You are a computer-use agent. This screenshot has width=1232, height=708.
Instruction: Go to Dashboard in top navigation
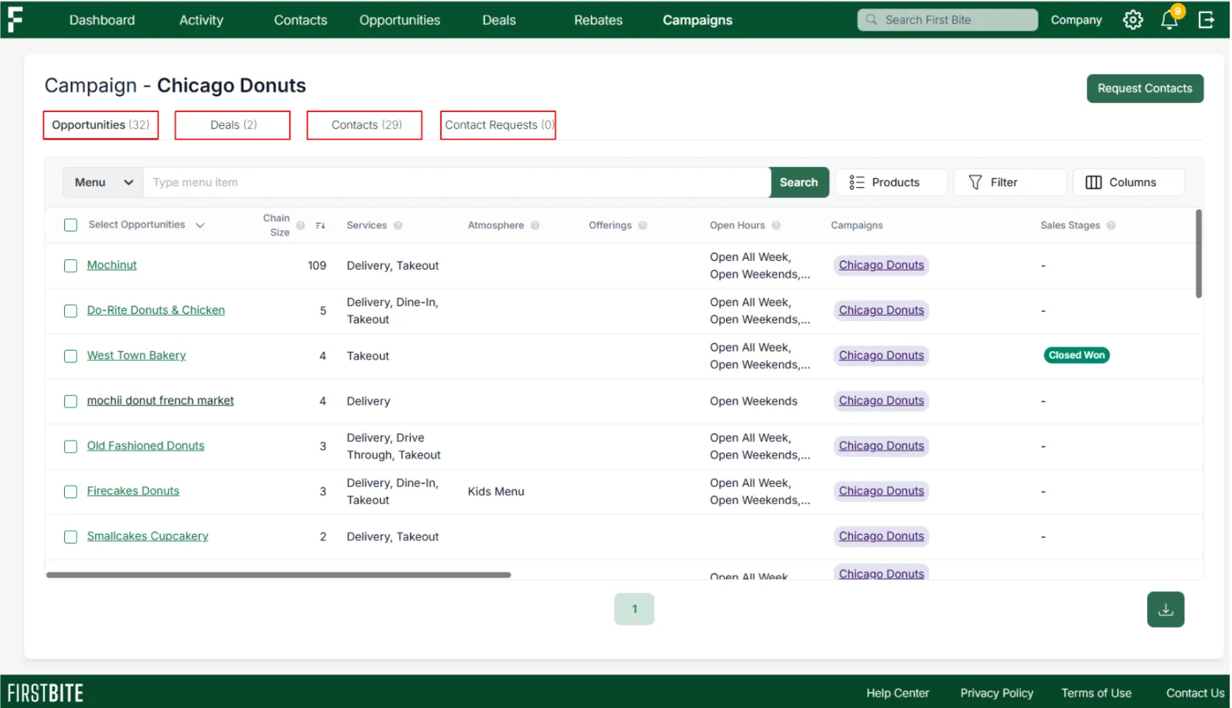[x=102, y=20]
